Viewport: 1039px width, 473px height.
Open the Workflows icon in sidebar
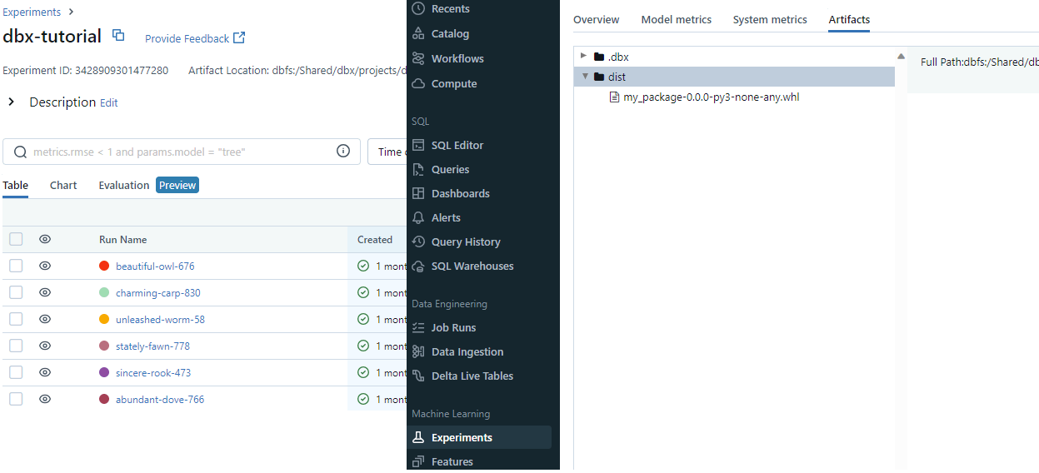point(418,58)
